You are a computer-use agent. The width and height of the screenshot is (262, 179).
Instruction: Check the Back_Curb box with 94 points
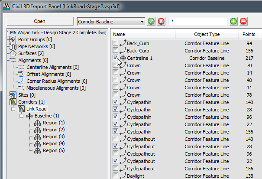[115, 43]
